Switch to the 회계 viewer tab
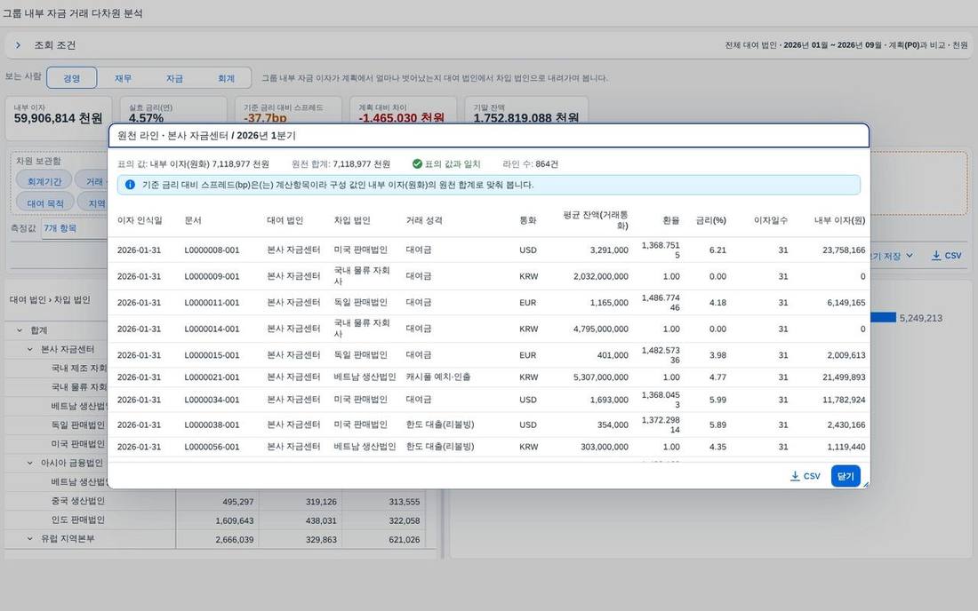This screenshot has height=611, width=978. click(x=226, y=78)
